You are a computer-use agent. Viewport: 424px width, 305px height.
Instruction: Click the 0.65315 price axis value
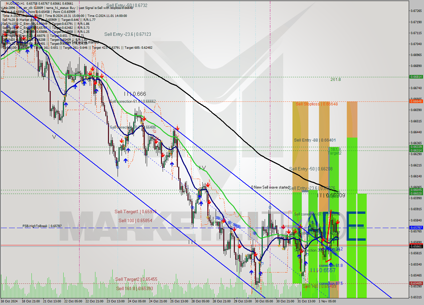[x=416, y=297]
